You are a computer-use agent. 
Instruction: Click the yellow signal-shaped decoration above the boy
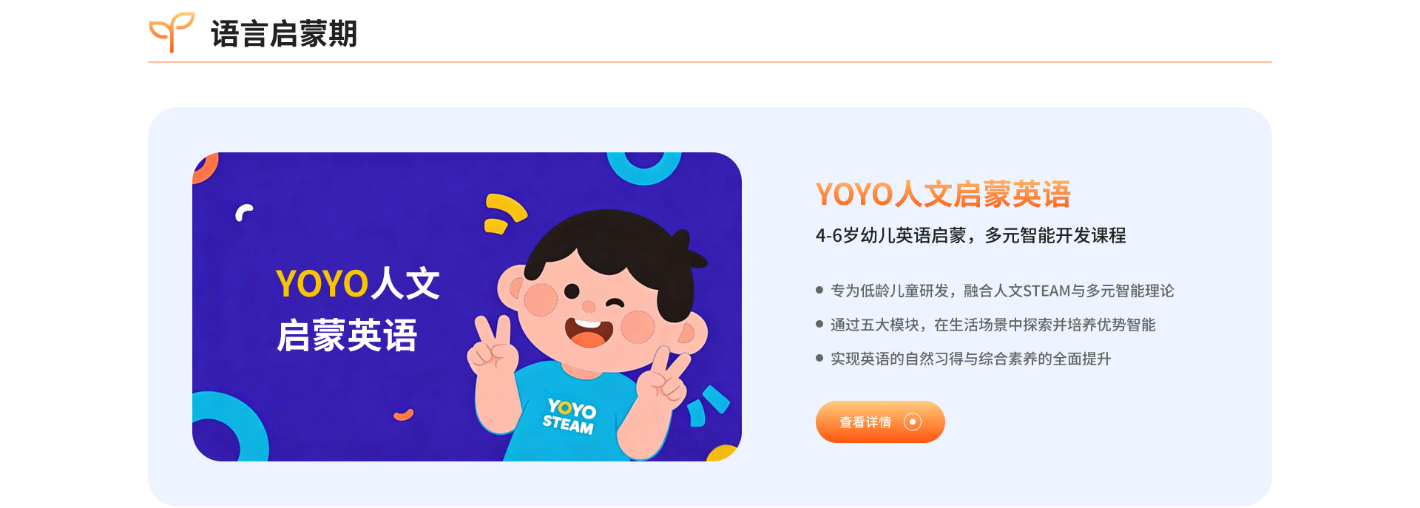505,213
